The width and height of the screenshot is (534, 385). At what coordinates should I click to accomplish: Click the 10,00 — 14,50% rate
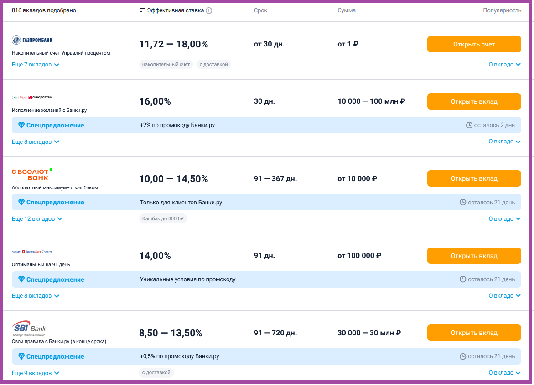[x=174, y=179]
